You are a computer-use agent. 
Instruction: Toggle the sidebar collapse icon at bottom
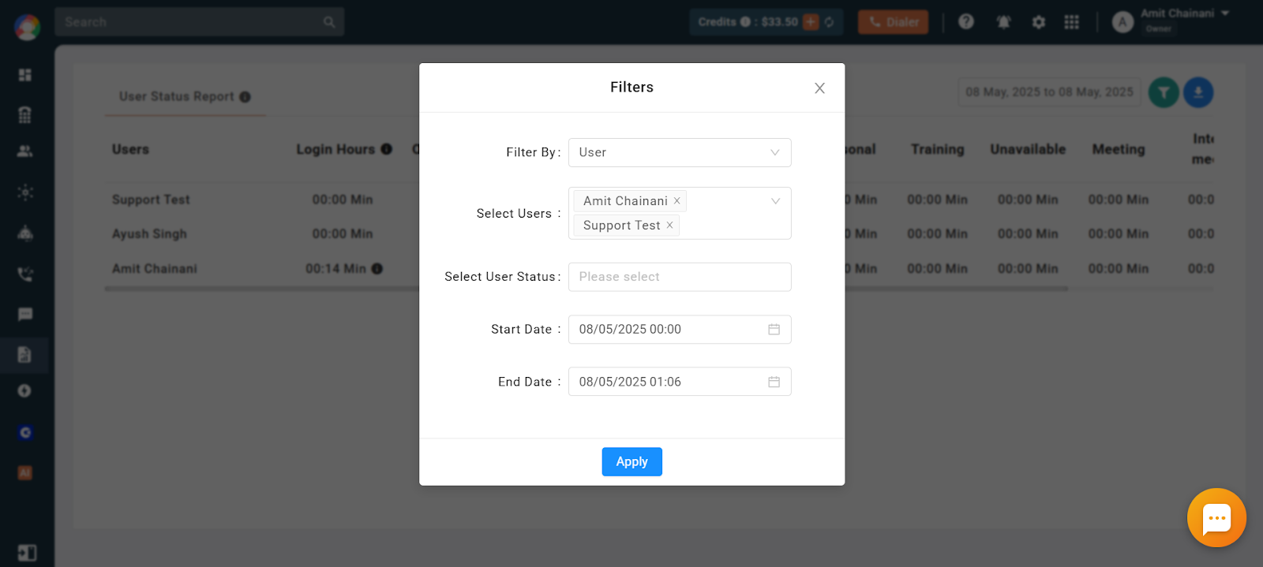tap(27, 553)
